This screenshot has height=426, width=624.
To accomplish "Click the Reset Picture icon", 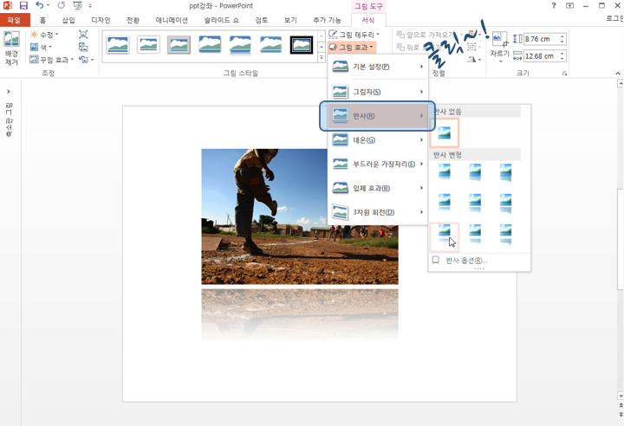I will point(83,60).
